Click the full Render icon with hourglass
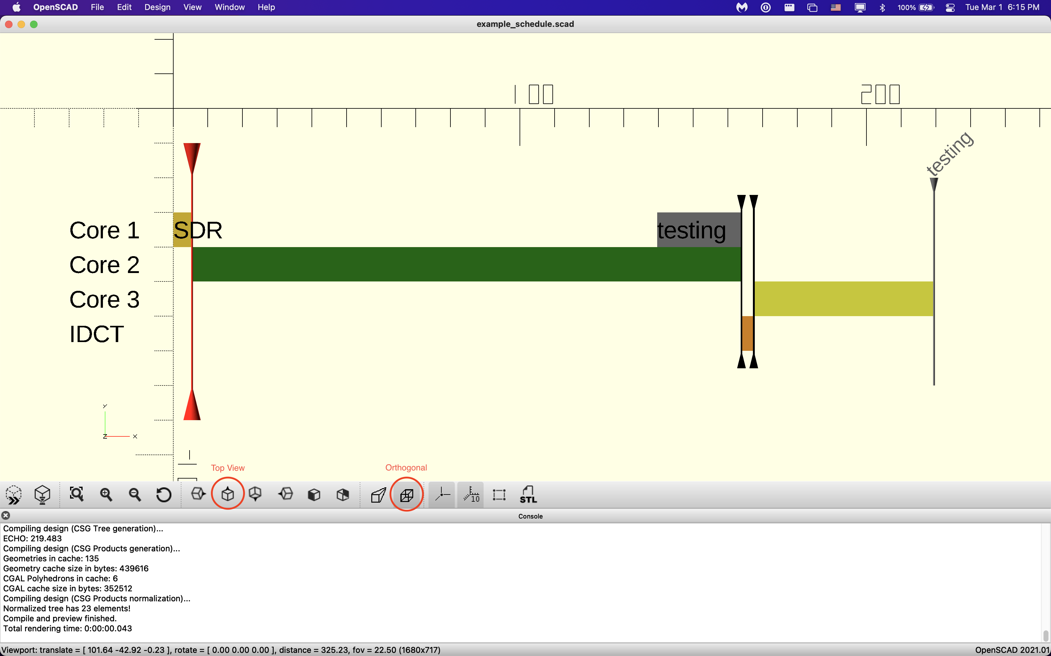The image size is (1051, 656). (42, 494)
